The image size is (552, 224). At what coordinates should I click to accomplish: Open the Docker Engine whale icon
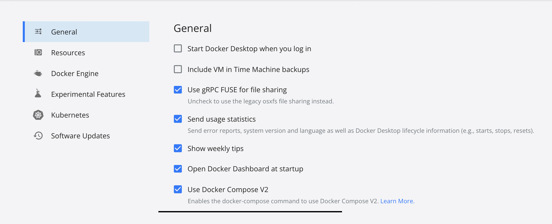[x=38, y=73]
